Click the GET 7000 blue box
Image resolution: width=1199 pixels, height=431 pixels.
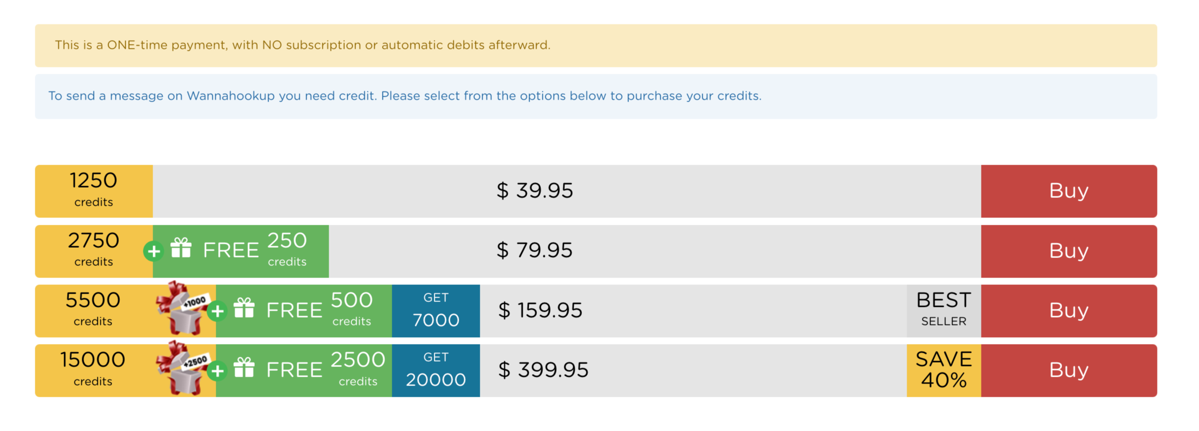[436, 311]
